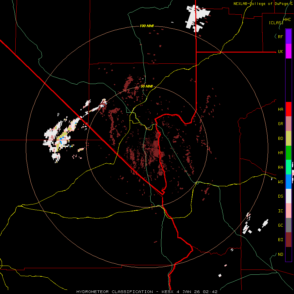The height and width of the screenshot is (294, 294).
Task: Click the 02:42 timestamp
Action: (209, 292)
